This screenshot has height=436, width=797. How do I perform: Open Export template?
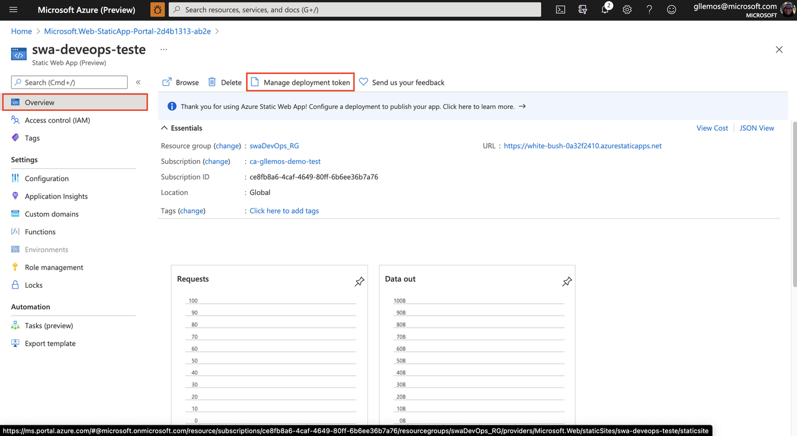click(x=50, y=344)
